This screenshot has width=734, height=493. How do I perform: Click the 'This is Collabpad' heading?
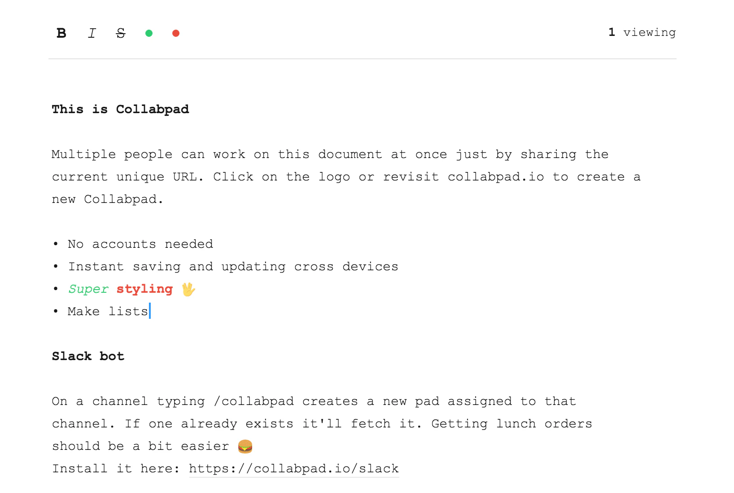120,109
